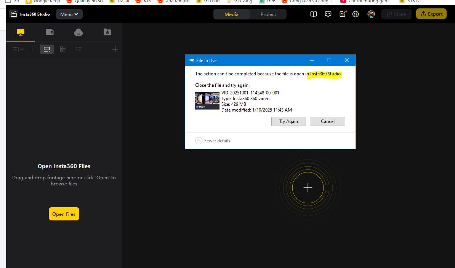
Task: Click Try Again in File In Use dialog
Action: coord(288,121)
